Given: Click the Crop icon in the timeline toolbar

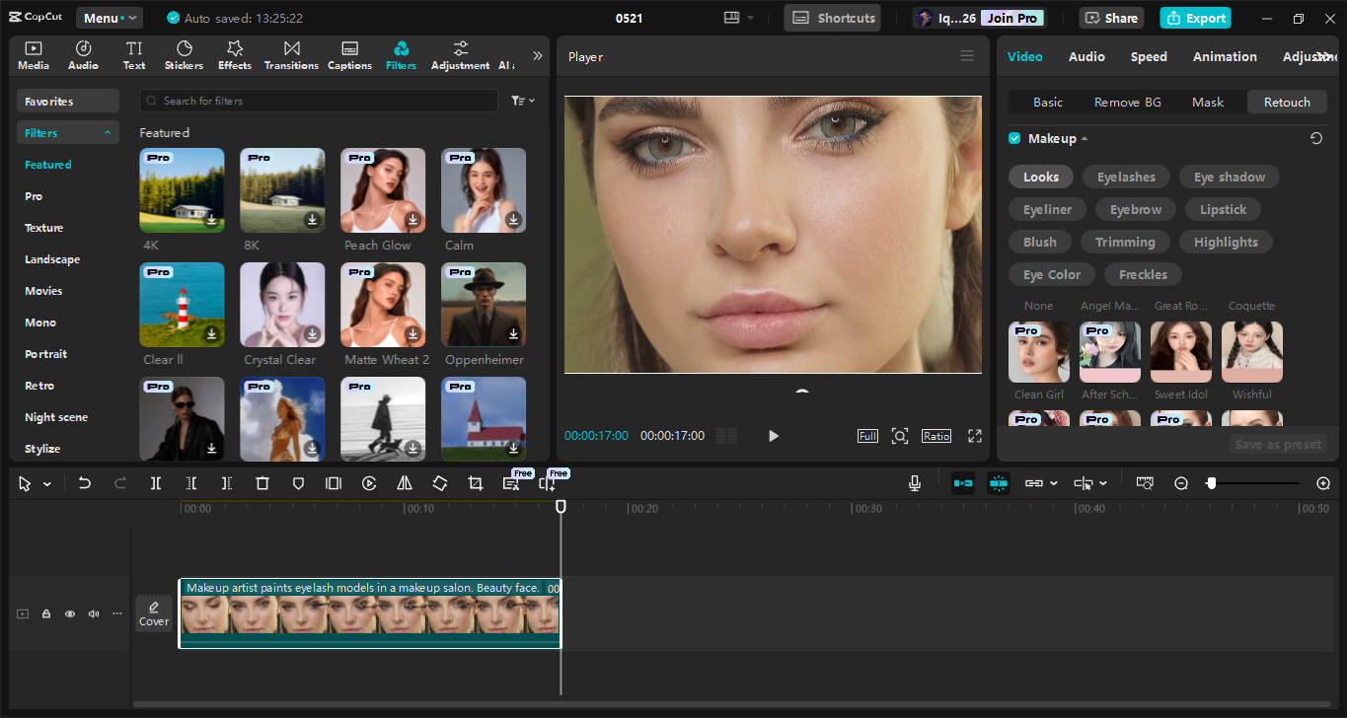Looking at the screenshot, I should pos(475,483).
